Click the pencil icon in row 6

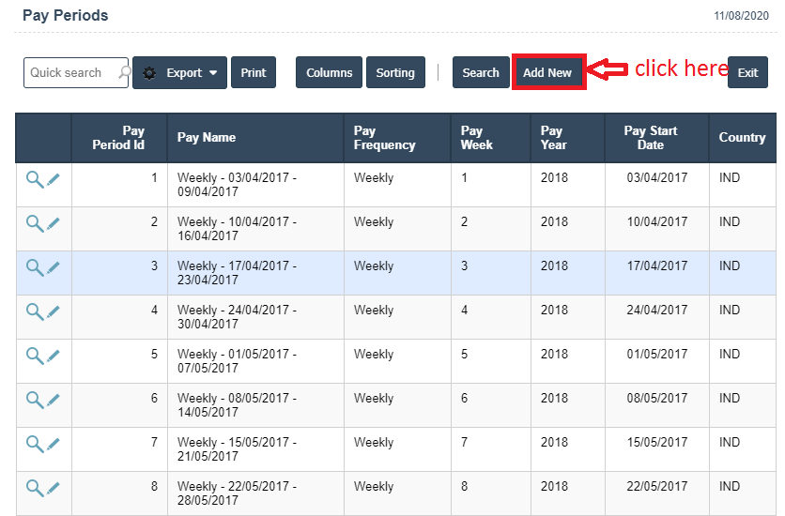[x=54, y=400]
